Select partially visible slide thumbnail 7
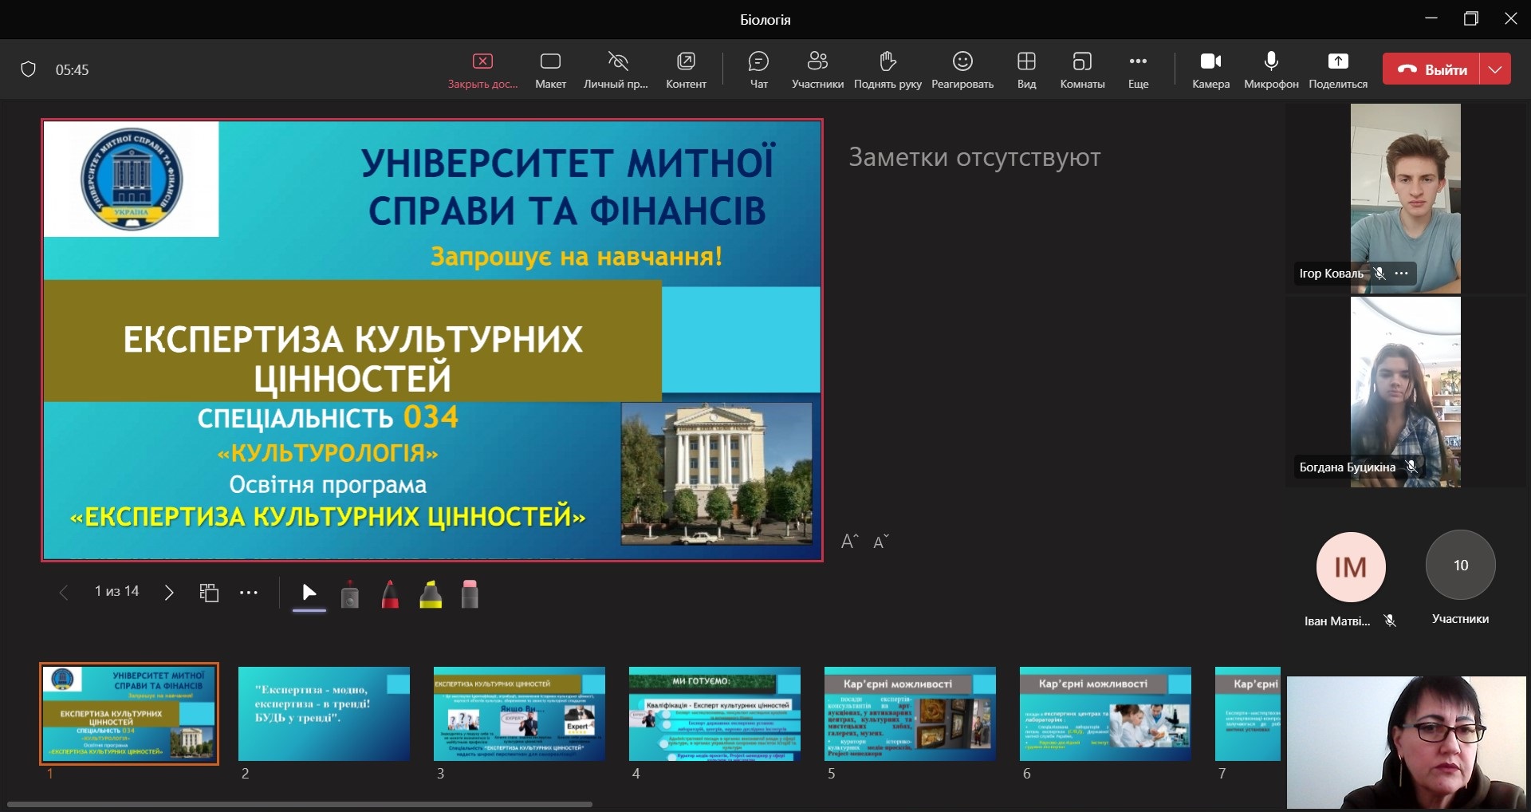This screenshot has height=812, width=1531. pyautogui.click(x=1248, y=714)
